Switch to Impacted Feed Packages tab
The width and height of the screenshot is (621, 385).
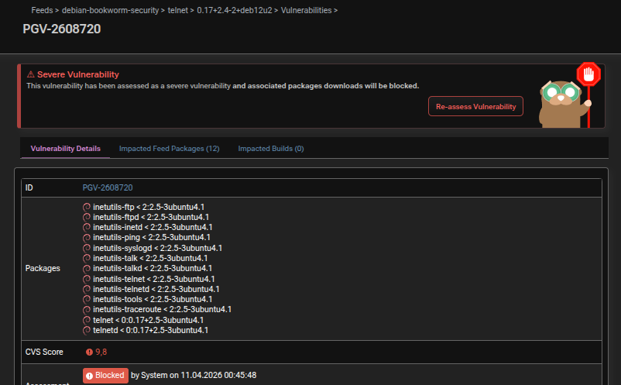pyautogui.click(x=169, y=148)
